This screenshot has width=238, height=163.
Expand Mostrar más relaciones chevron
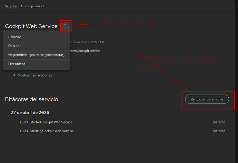(14, 75)
